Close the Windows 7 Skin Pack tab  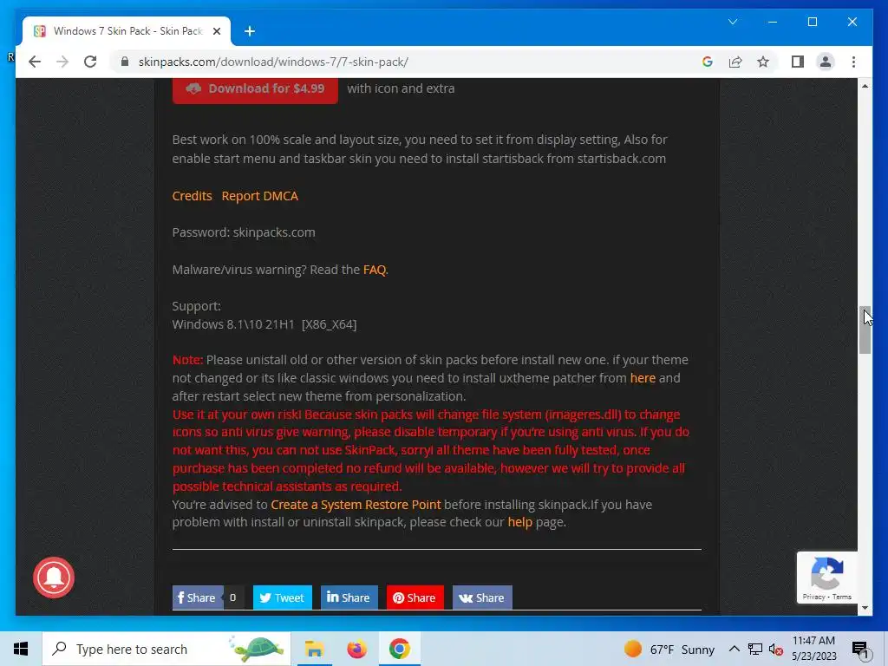tap(216, 31)
